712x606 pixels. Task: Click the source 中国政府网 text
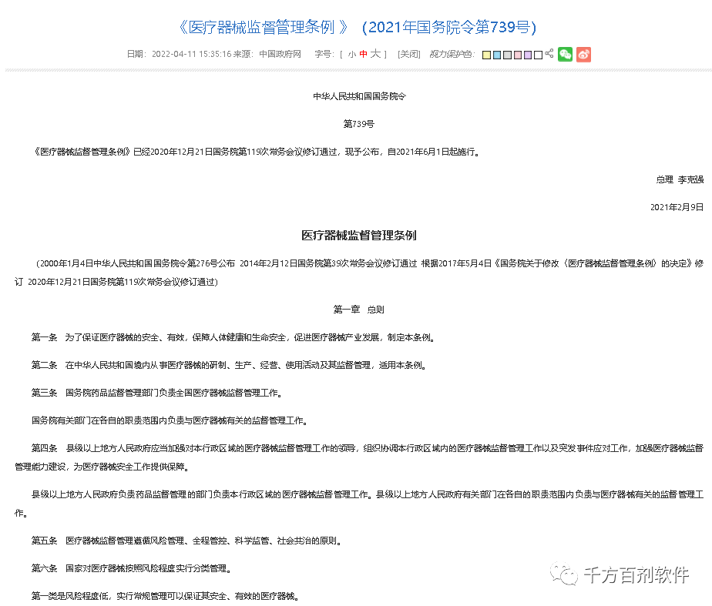[x=280, y=54]
